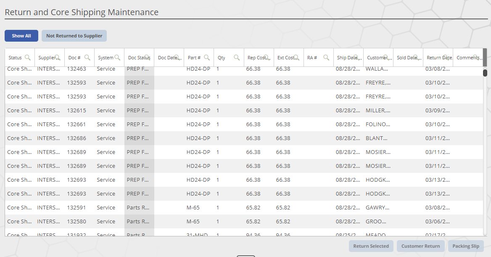This screenshot has height=257, width=491.
Task: Click customer cell GAWRY...
Action: pos(378,207)
